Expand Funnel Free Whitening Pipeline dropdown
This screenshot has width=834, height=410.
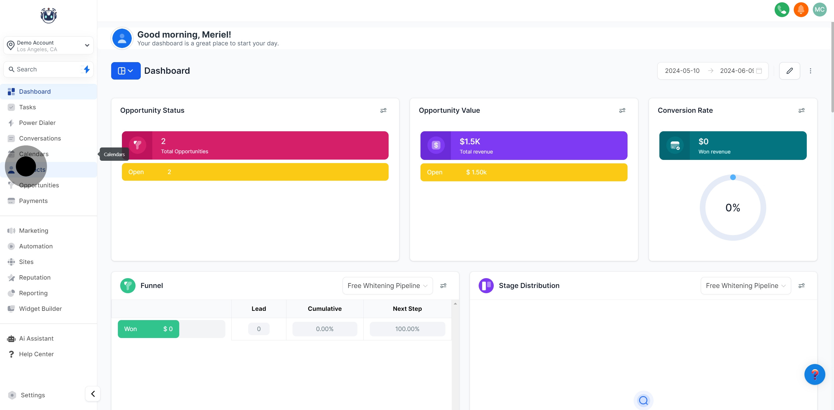[387, 285]
